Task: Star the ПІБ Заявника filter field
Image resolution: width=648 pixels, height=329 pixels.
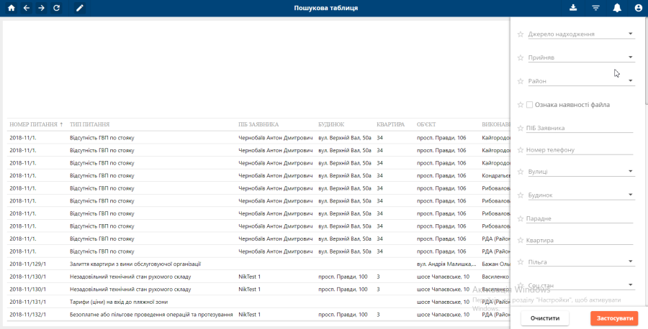Action: pos(521,129)
